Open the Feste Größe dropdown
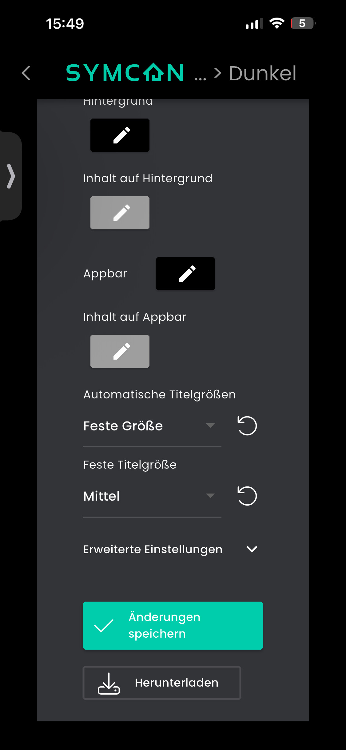Image resolution: width=346 pixels, height=750 pixels. click(x=152, y=426)
